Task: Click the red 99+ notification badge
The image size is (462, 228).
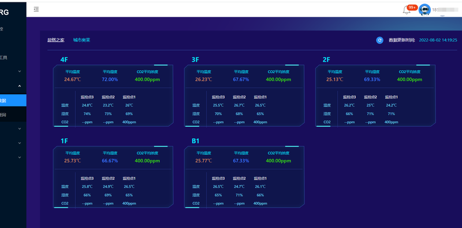Action: tap(412, 7)
